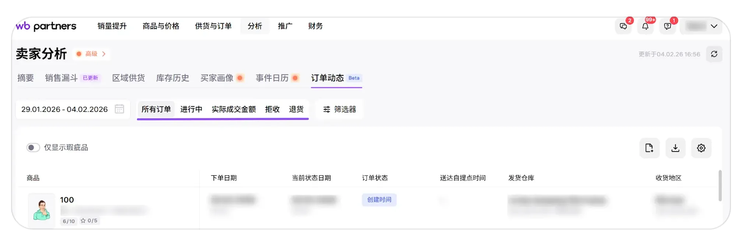
Task: Click the vertical table scrollbar
Action: click(720, 185)
